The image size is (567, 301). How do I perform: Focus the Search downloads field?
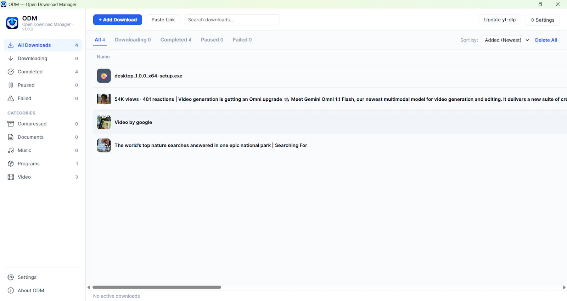pyautogui.click(x=232, y=20)
